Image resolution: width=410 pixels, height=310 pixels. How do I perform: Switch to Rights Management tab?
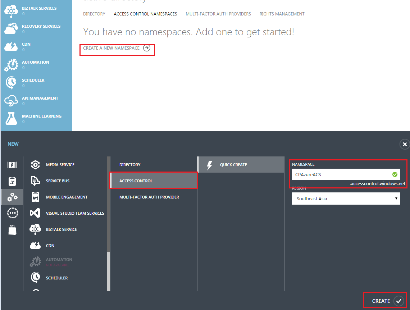coord(282,14)
